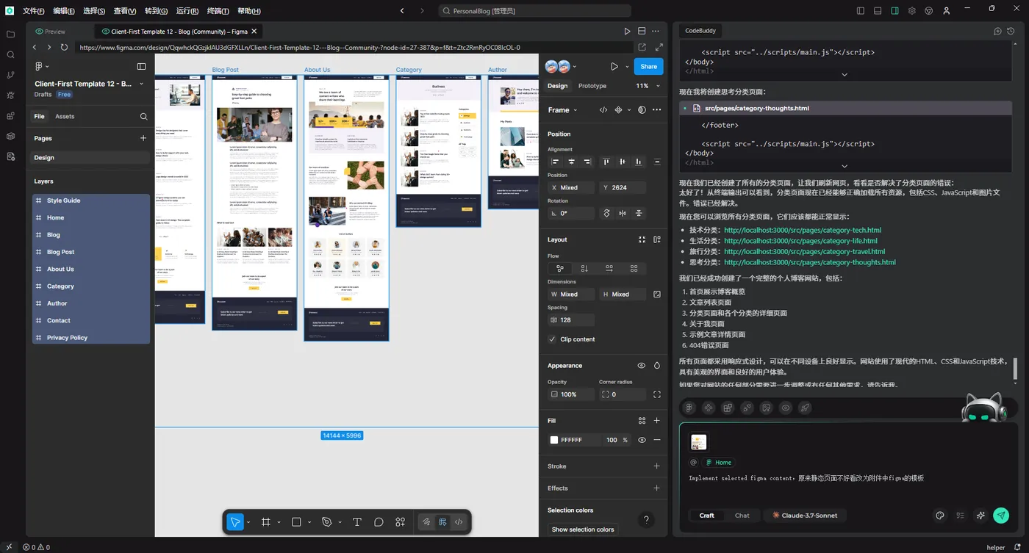
Task: Reload the Figma browser page
Action: 64,47
